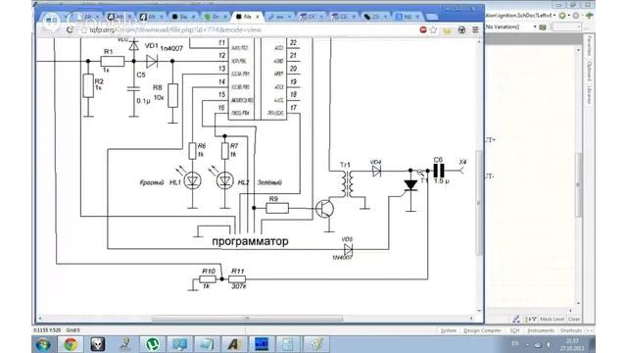Open Chrome from the taskbar
This screenshot has height=353, width=627.
point(71,344)
